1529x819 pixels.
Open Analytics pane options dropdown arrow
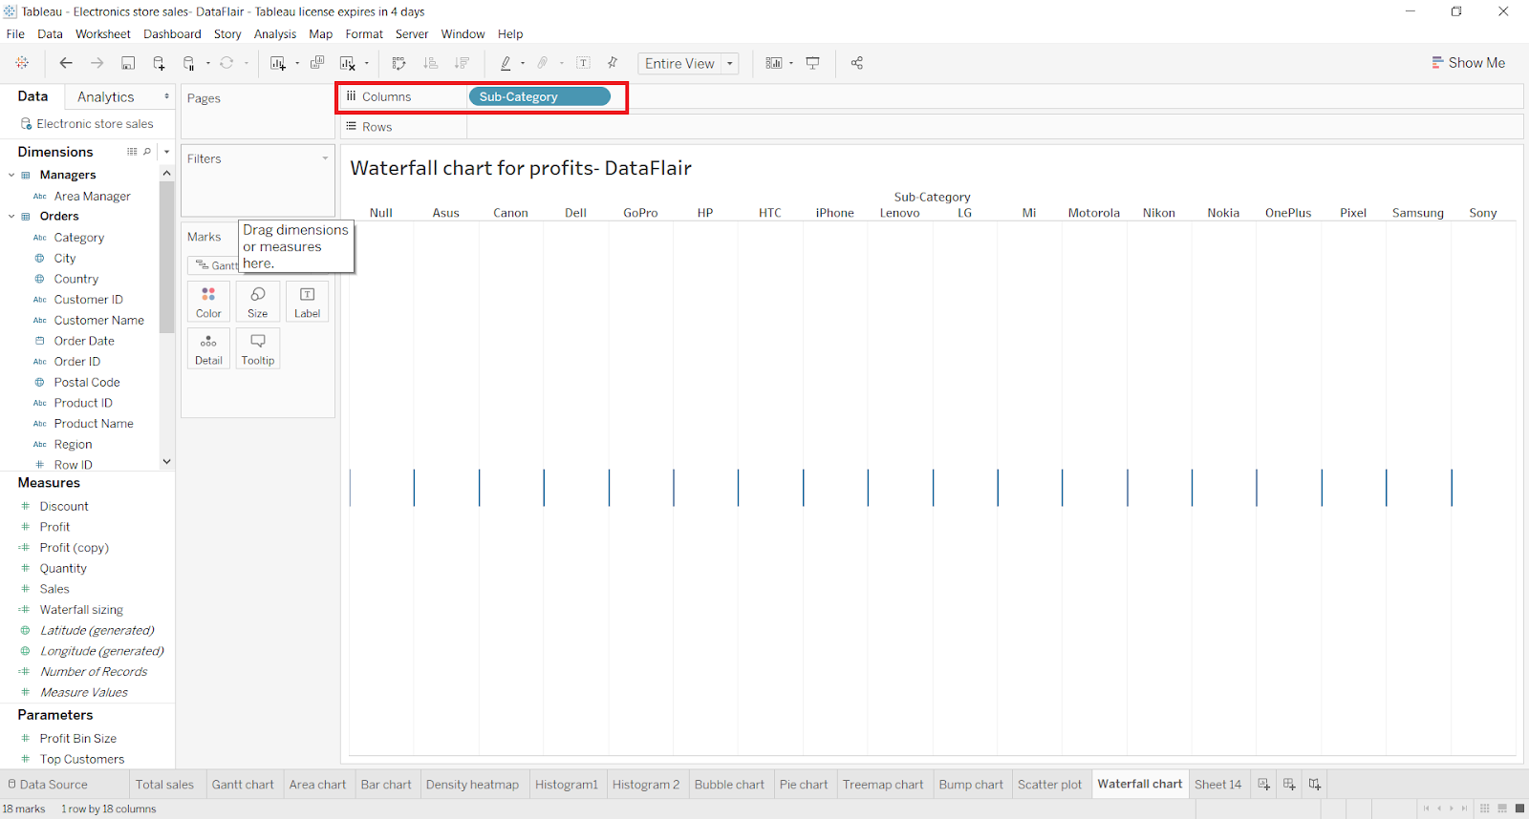point(166,96)
